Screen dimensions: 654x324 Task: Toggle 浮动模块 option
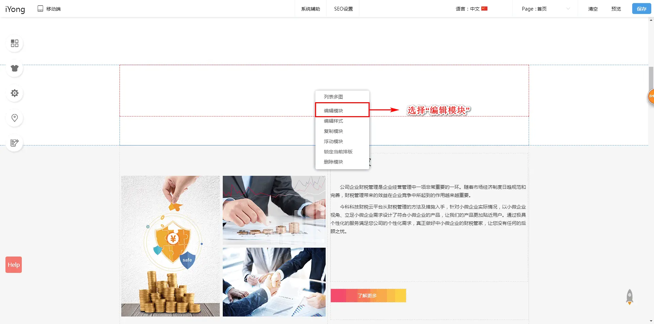tap(333, 141)
